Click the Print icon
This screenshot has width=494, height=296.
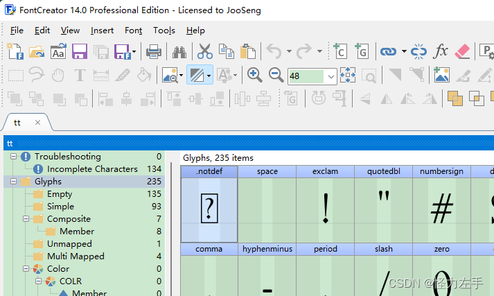pos(153,51)
